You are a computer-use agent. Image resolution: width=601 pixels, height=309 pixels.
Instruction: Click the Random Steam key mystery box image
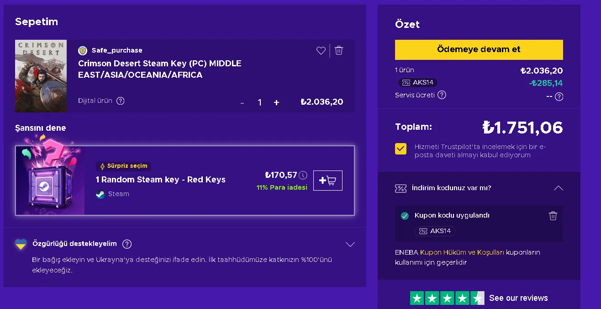point(50,181)
